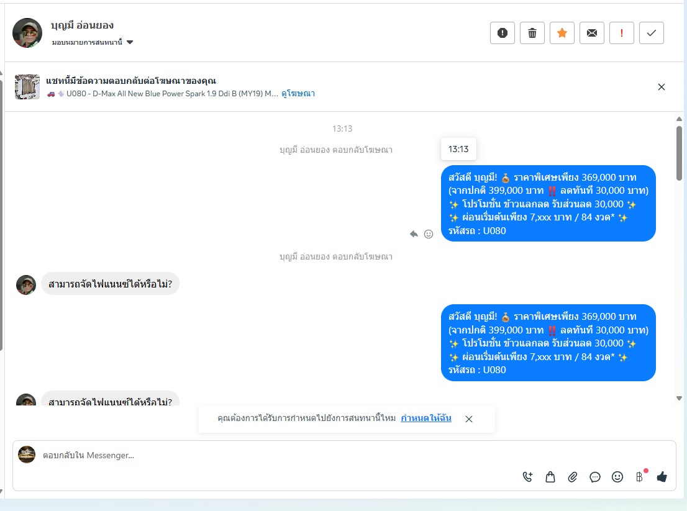Dismiss the ad reply banner
687x511 pixels.
pos(661,87)
